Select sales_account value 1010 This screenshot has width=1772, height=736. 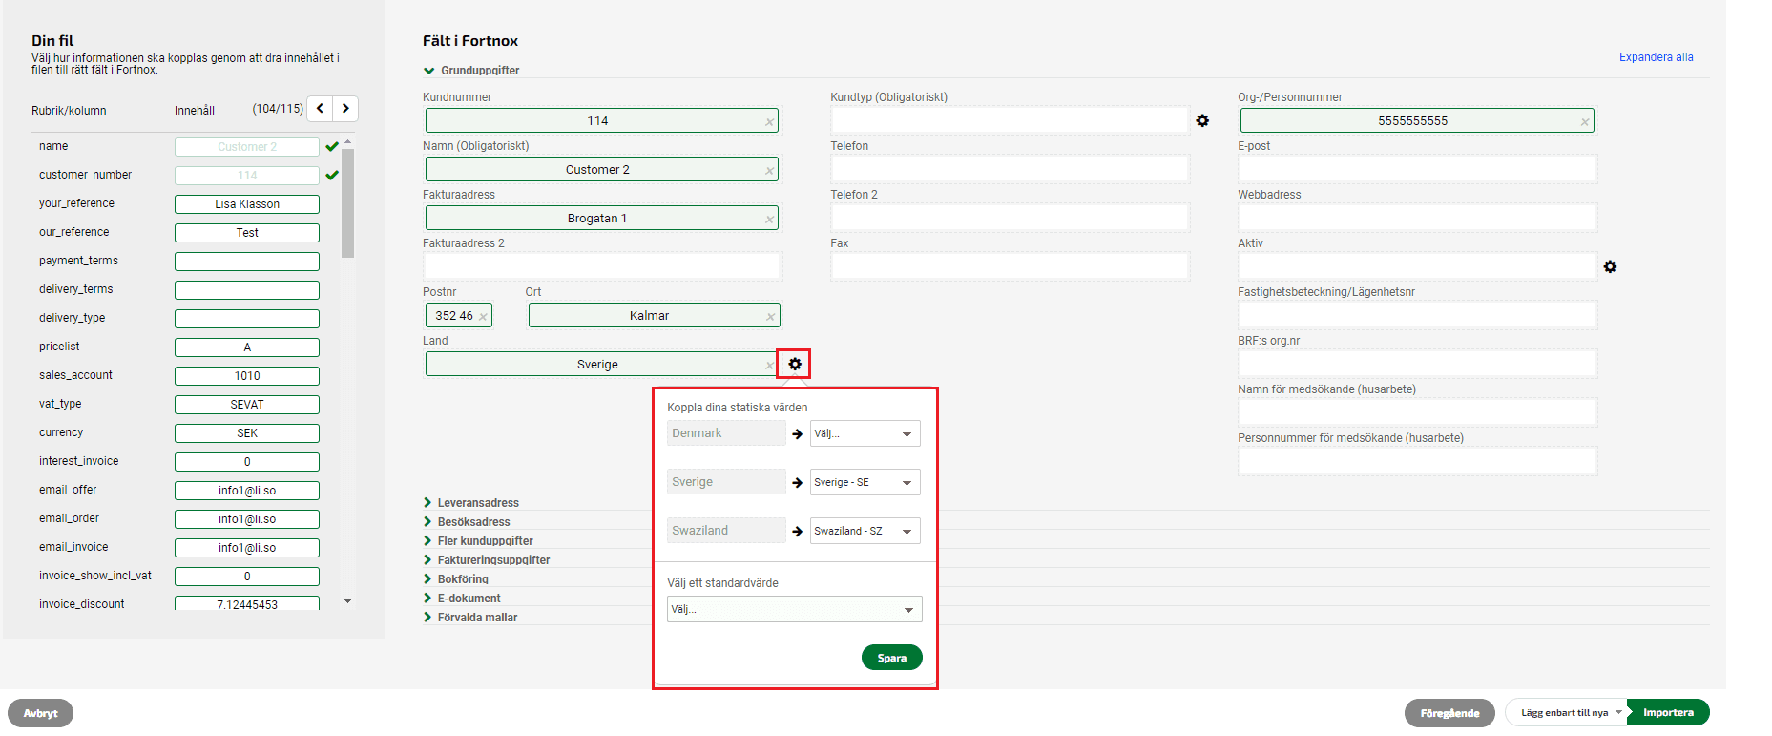(247, 376)
